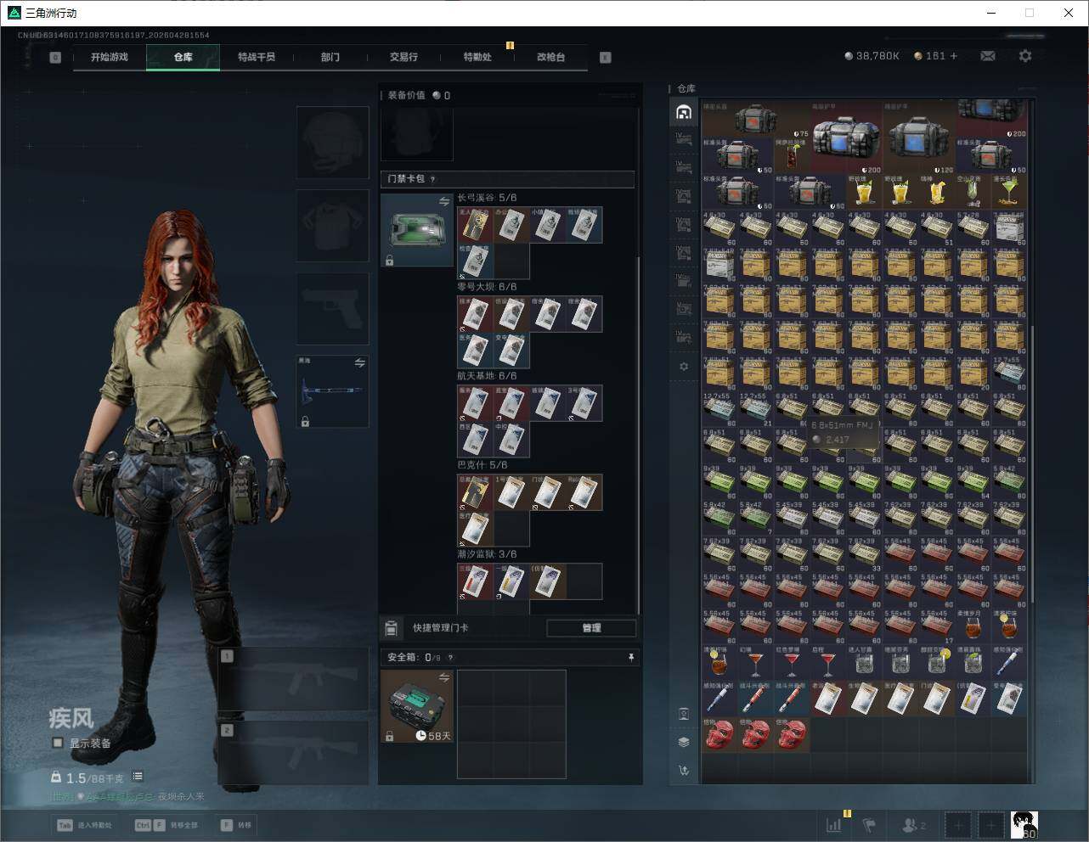Screen dimensions: 1089x842
Task: Click the 管理 button
Action: 591,628
